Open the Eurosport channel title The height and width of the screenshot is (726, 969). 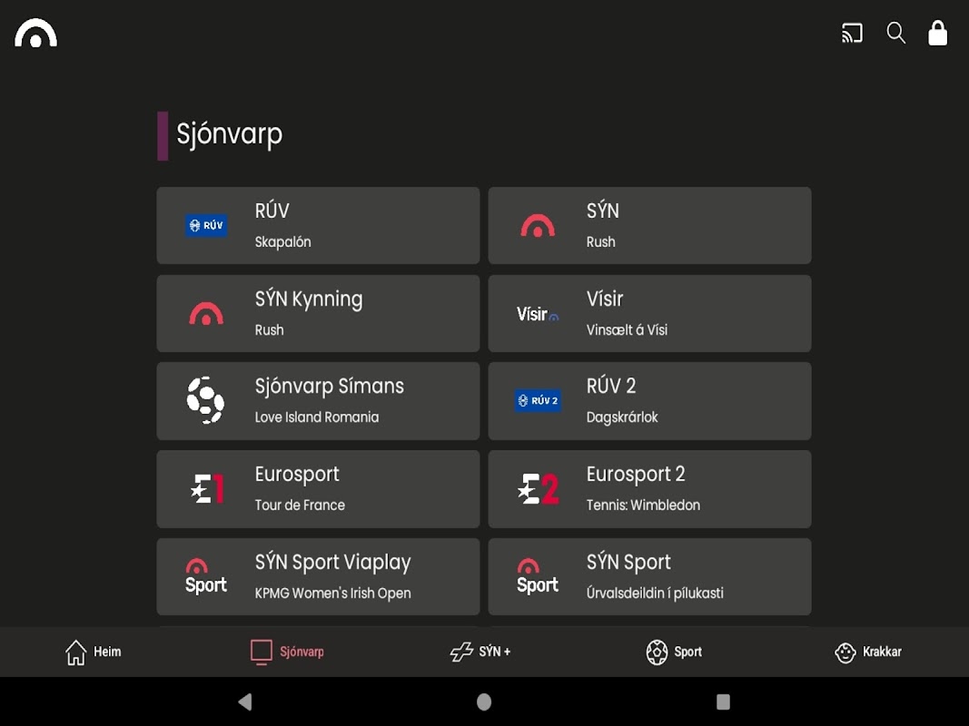pyautogui.click(x=297, y=474)
